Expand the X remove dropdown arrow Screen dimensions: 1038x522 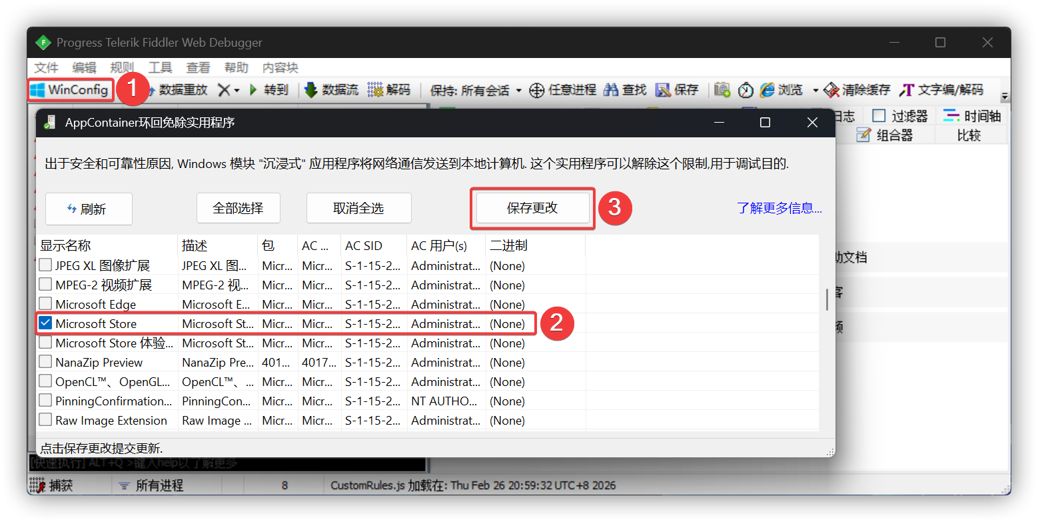(237, 91)
